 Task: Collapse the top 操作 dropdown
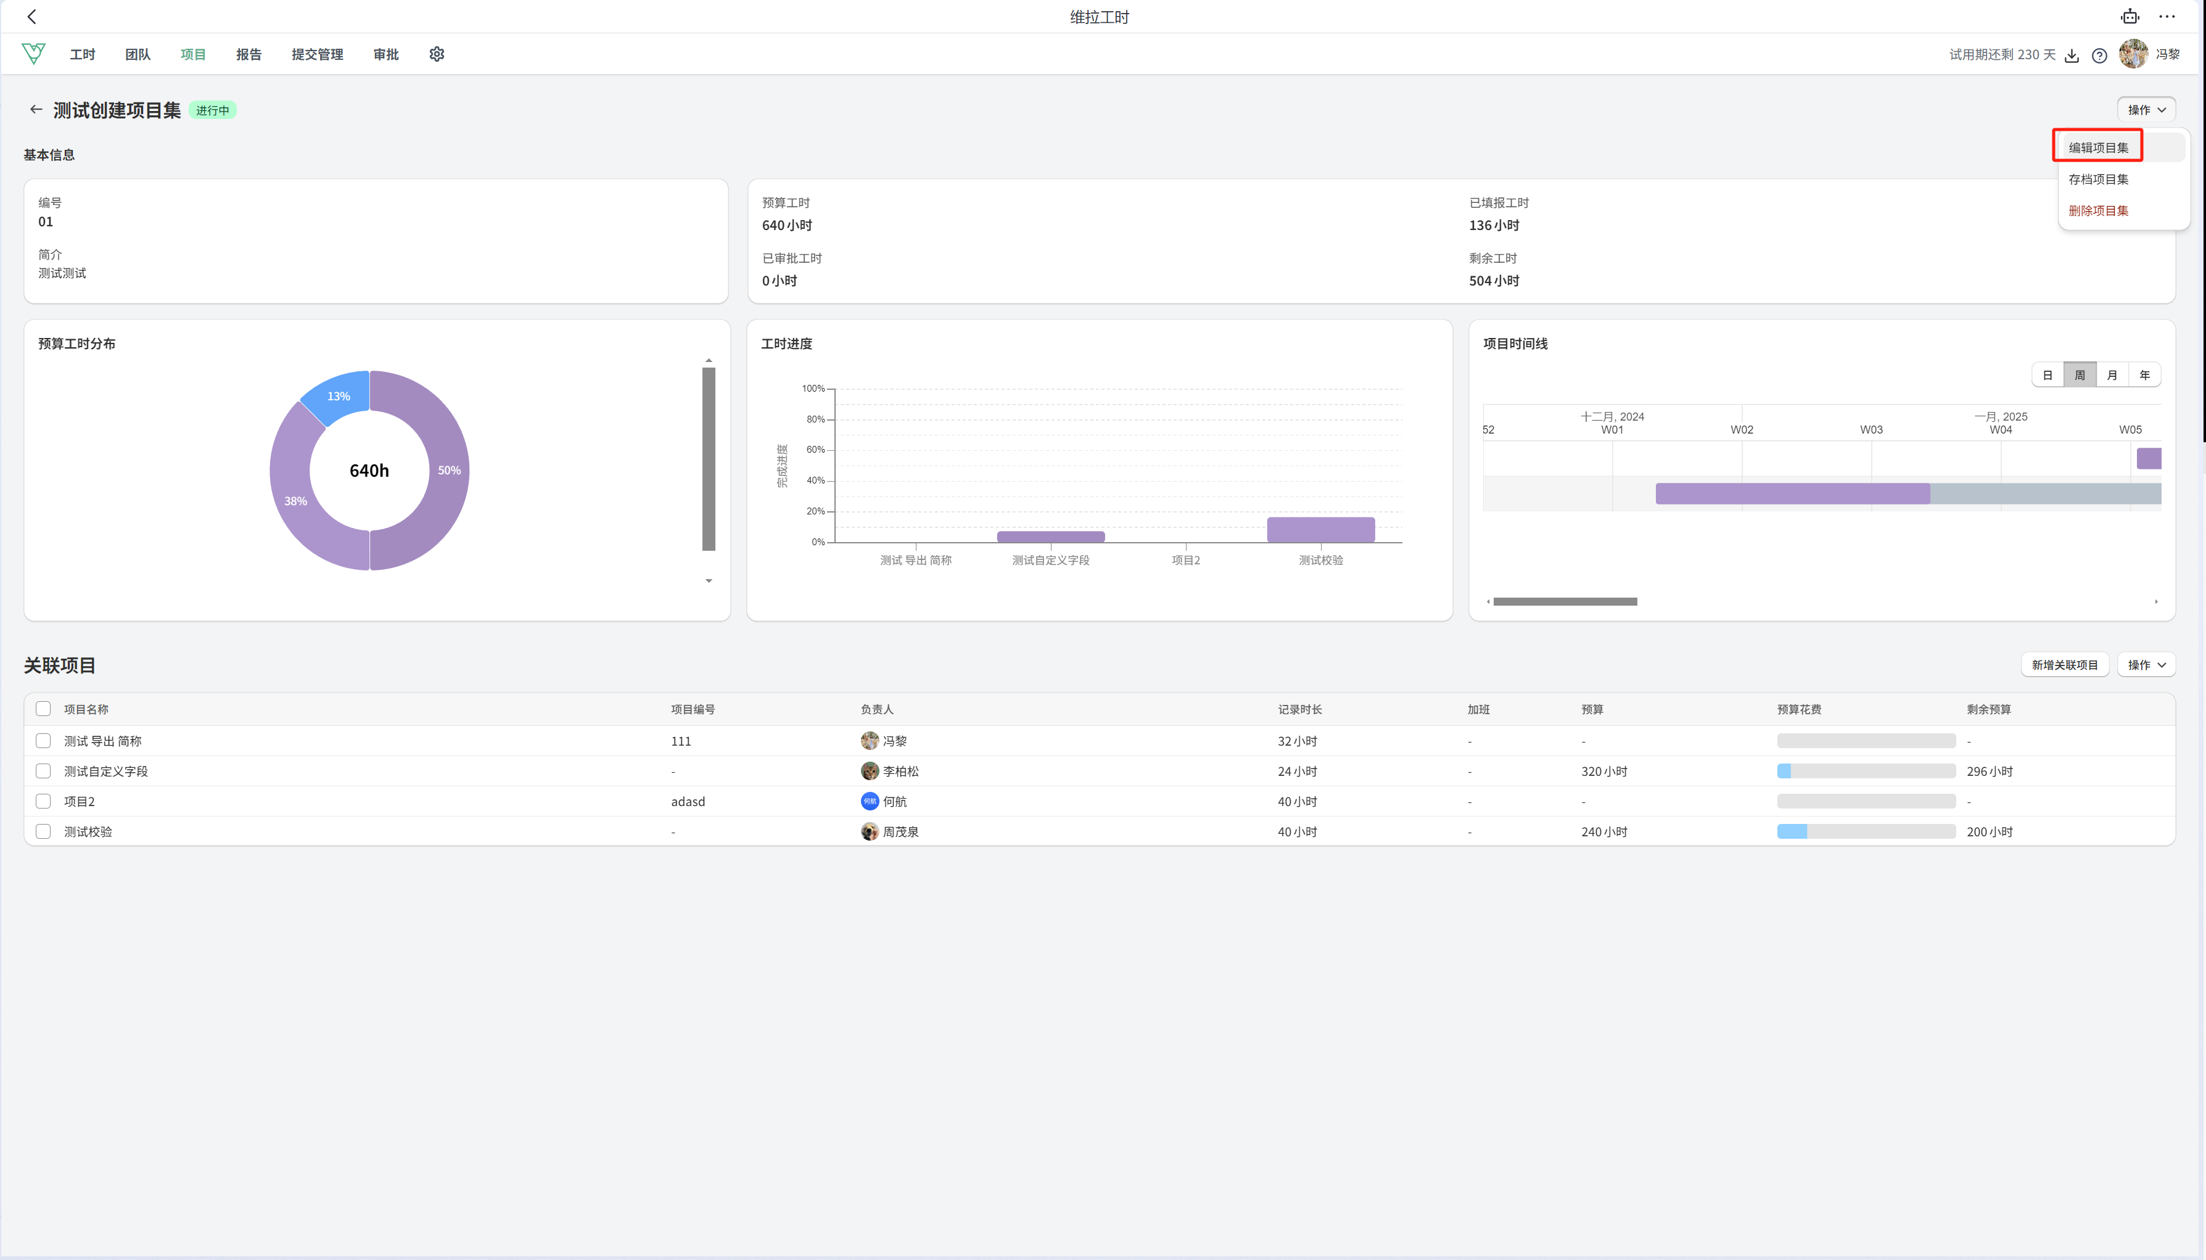point(2146,109)
